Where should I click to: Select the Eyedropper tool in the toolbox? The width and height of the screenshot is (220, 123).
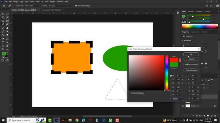point(3,24)
